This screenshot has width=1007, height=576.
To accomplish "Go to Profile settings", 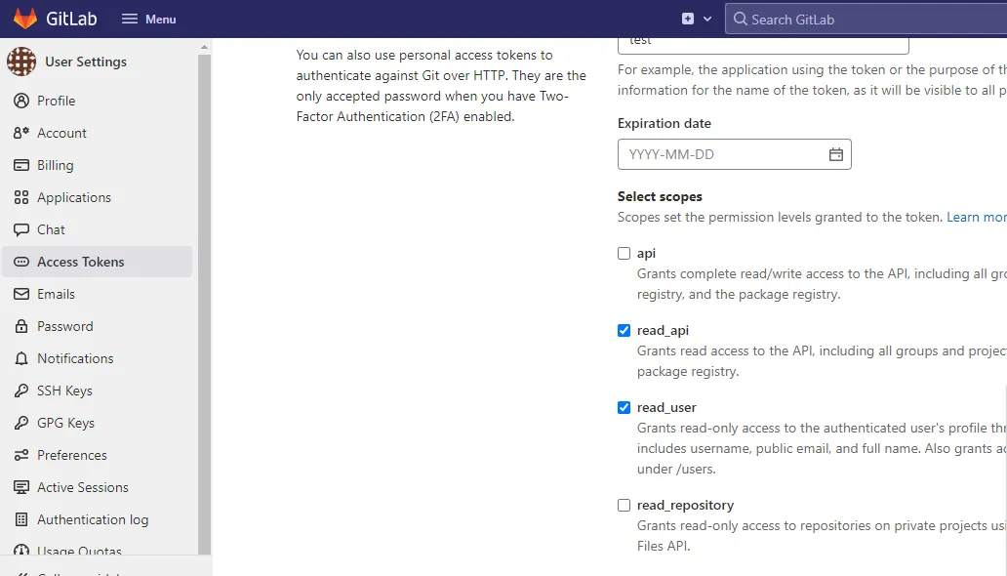I will [98, 101].
